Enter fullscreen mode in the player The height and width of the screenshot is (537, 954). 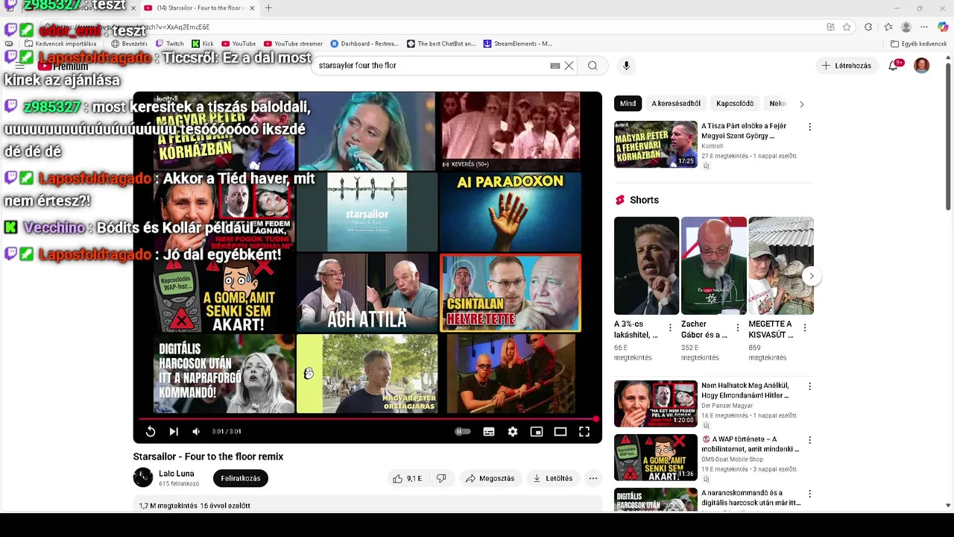pos(584,432)
